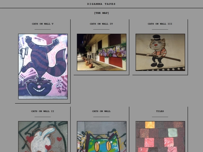View the purple striped Cheshire cat graffiti photo
The image size is (203, 152).
[43, 66]
